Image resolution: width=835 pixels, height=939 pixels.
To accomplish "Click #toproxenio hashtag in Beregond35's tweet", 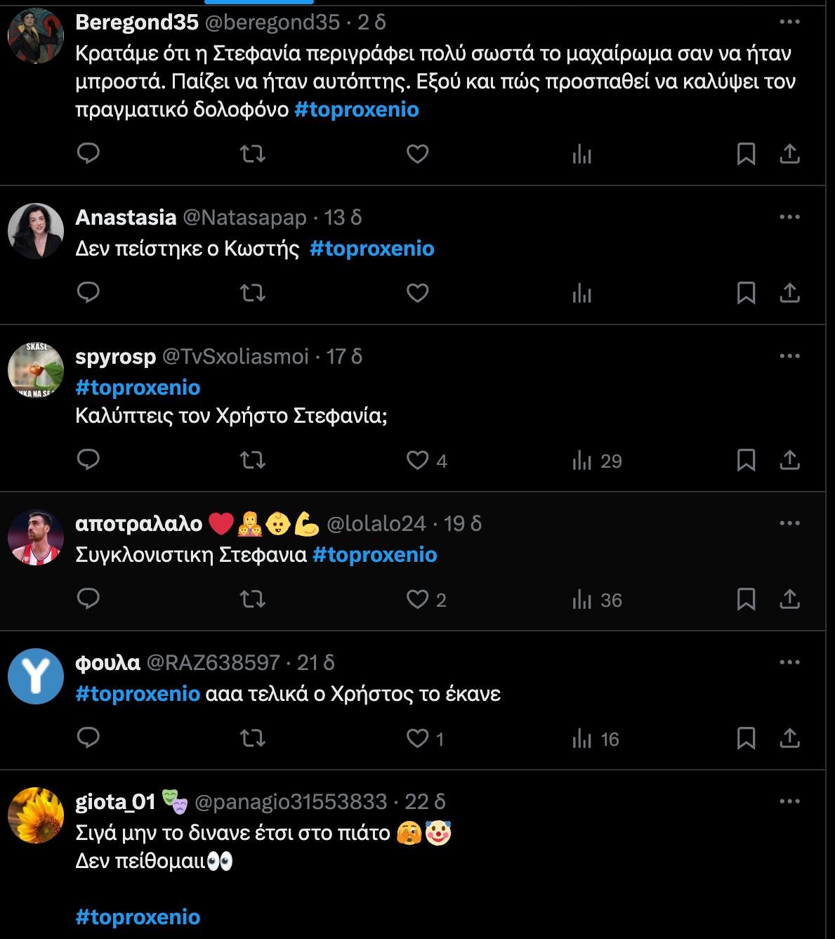I will coord(357,110).
